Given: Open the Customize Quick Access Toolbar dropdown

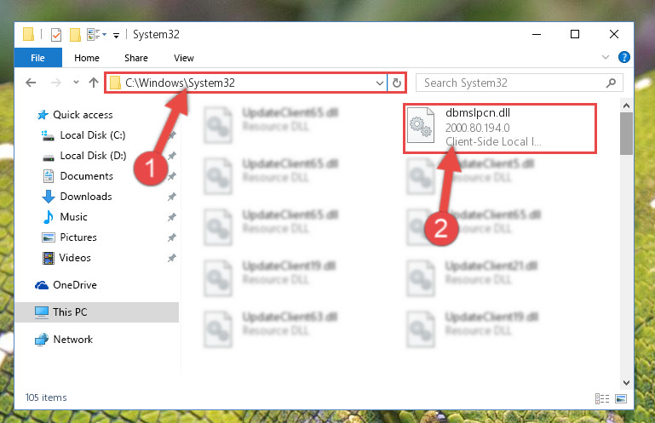Looking at the screenshot, I should tap(116, 36).
